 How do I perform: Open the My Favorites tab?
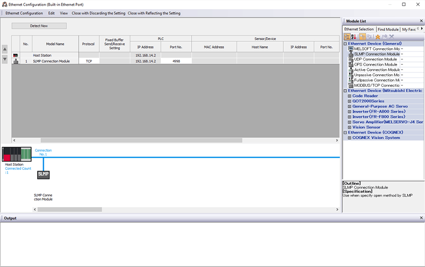(x=409, y=29)
